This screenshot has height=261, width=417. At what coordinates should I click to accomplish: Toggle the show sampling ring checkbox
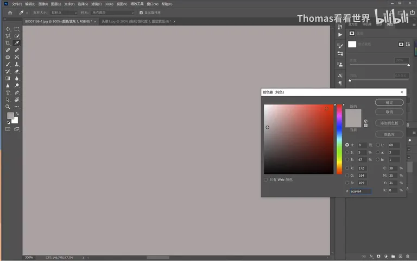[x=141, y=13]
